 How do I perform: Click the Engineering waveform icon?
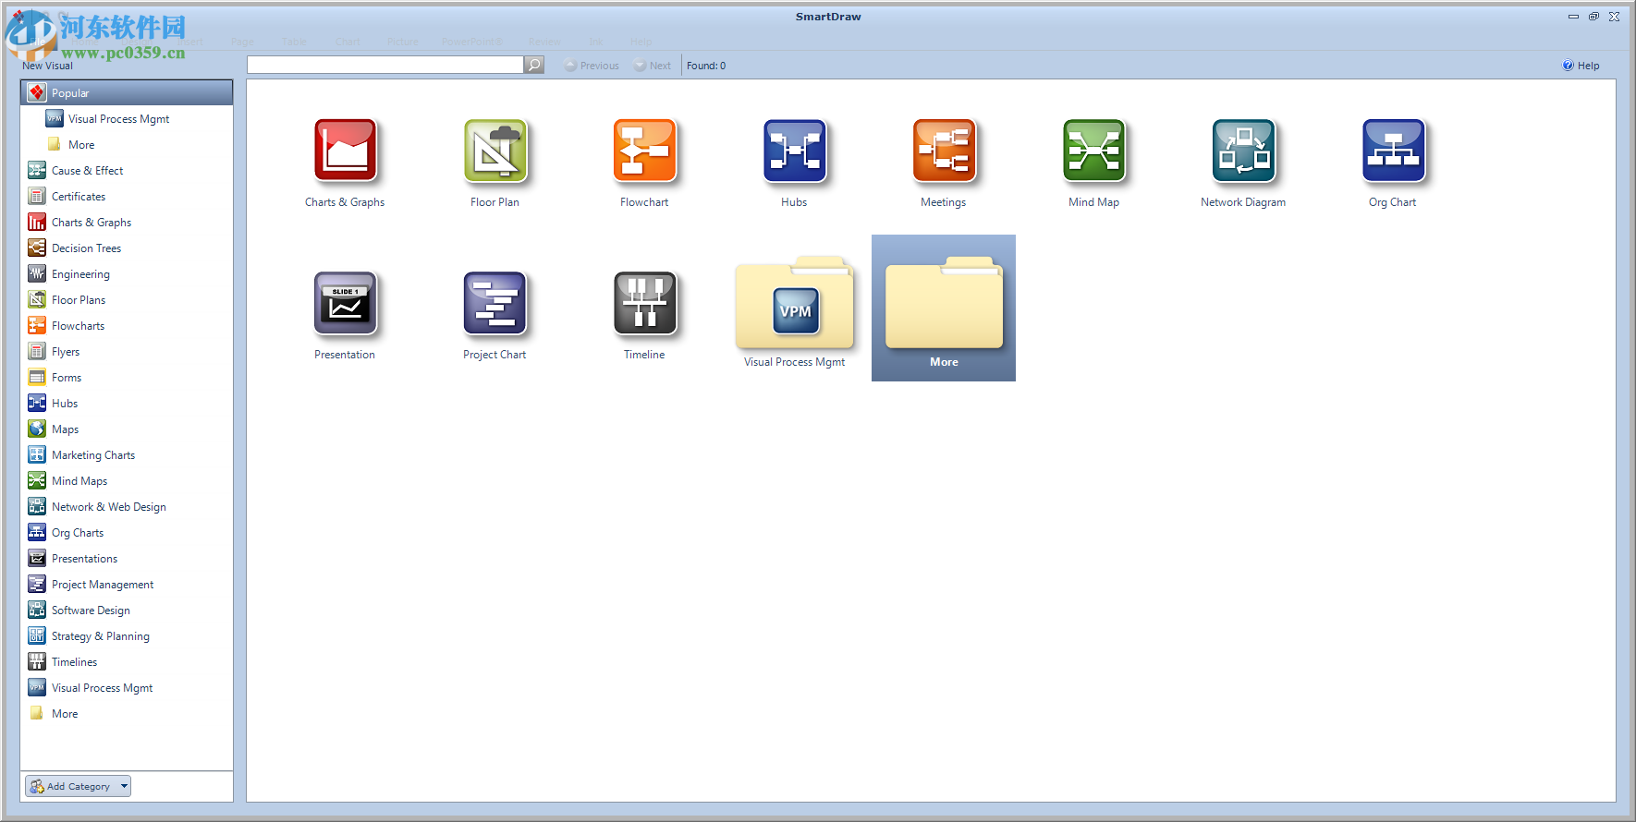pyautogui.click(x=37, y=273)
